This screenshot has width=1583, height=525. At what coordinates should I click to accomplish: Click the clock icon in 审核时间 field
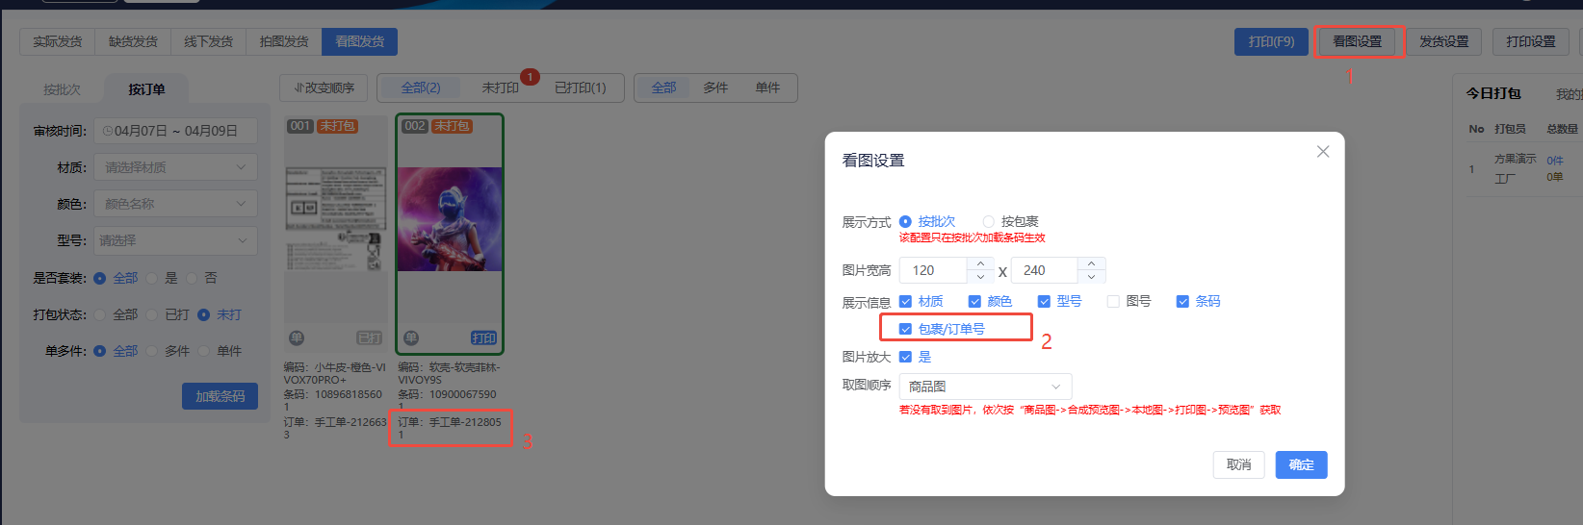pyautogui.click(x=108, y=131)
